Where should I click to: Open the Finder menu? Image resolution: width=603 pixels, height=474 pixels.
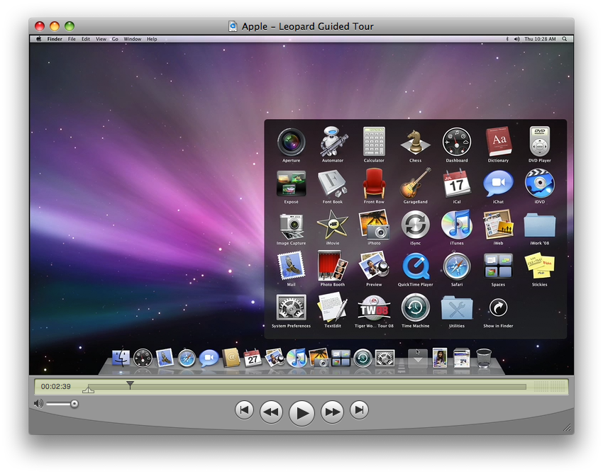click(x=55, y=39)
